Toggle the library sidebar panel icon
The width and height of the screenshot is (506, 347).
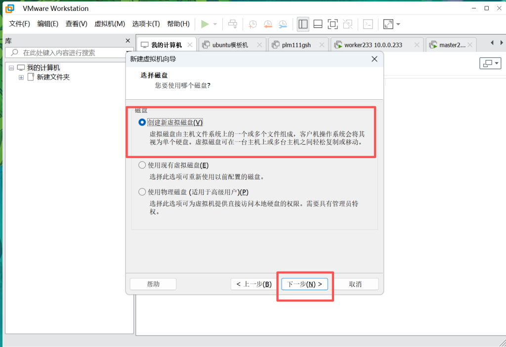[x=303, y=24]
